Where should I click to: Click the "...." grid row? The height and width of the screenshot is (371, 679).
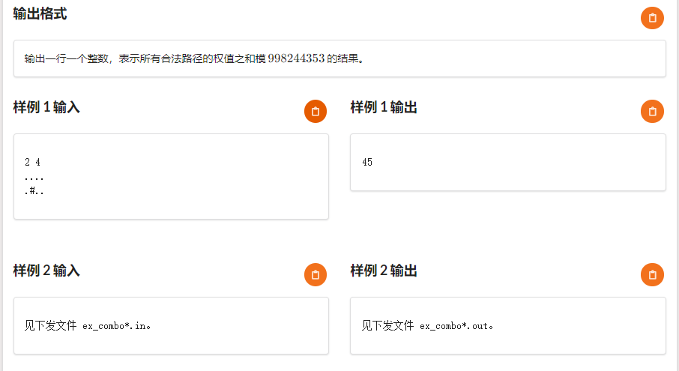(34, 178)
